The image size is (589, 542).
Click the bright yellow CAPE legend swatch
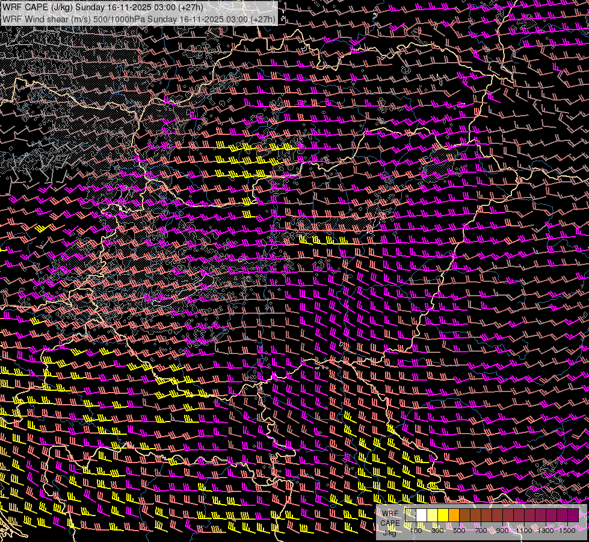click(x=443, y=516)
